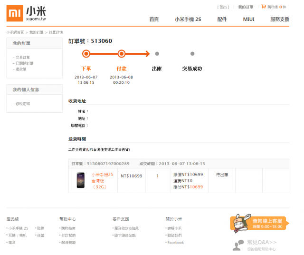
Task: Open the 配件 nav tab
Action: tap(222, 19)
